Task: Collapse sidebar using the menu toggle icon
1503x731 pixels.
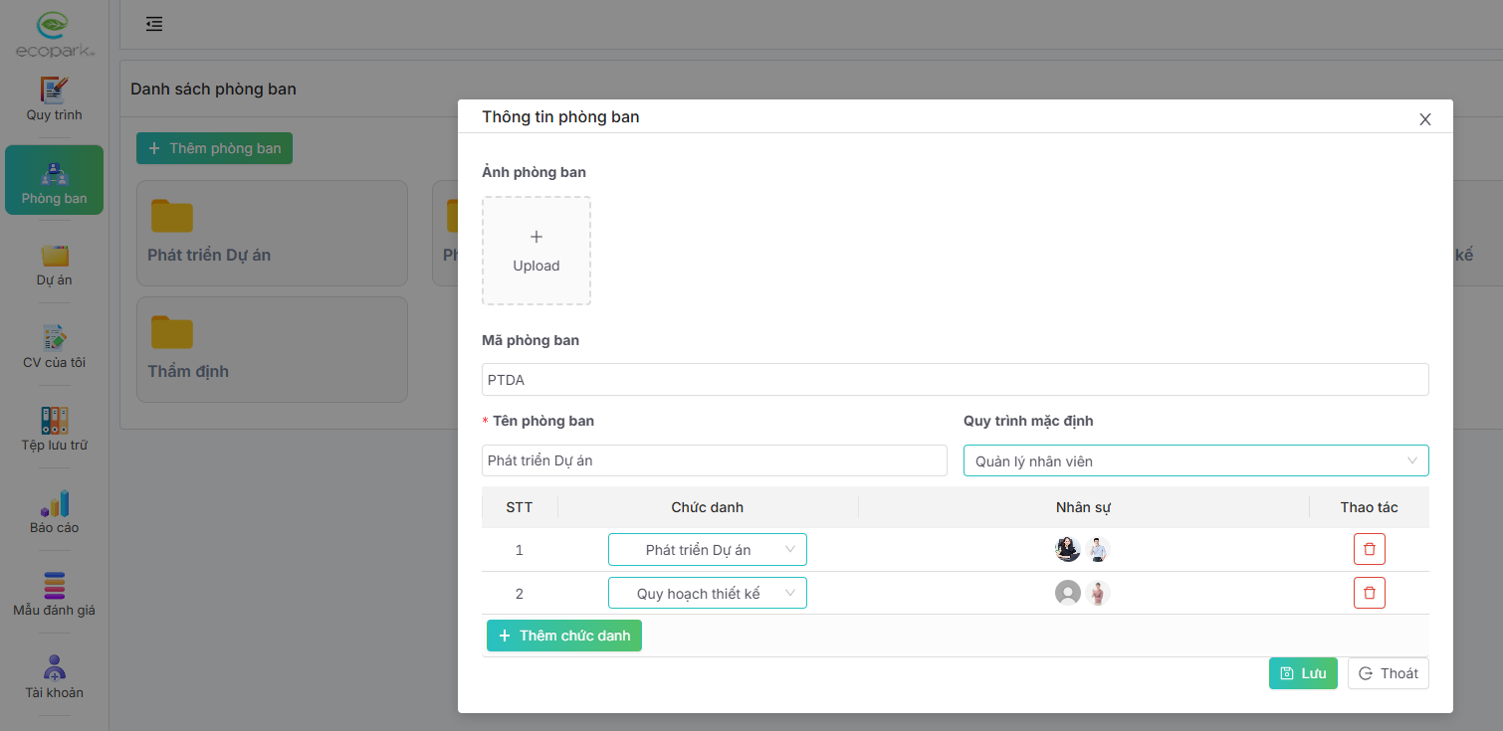Action: (154, 24)
